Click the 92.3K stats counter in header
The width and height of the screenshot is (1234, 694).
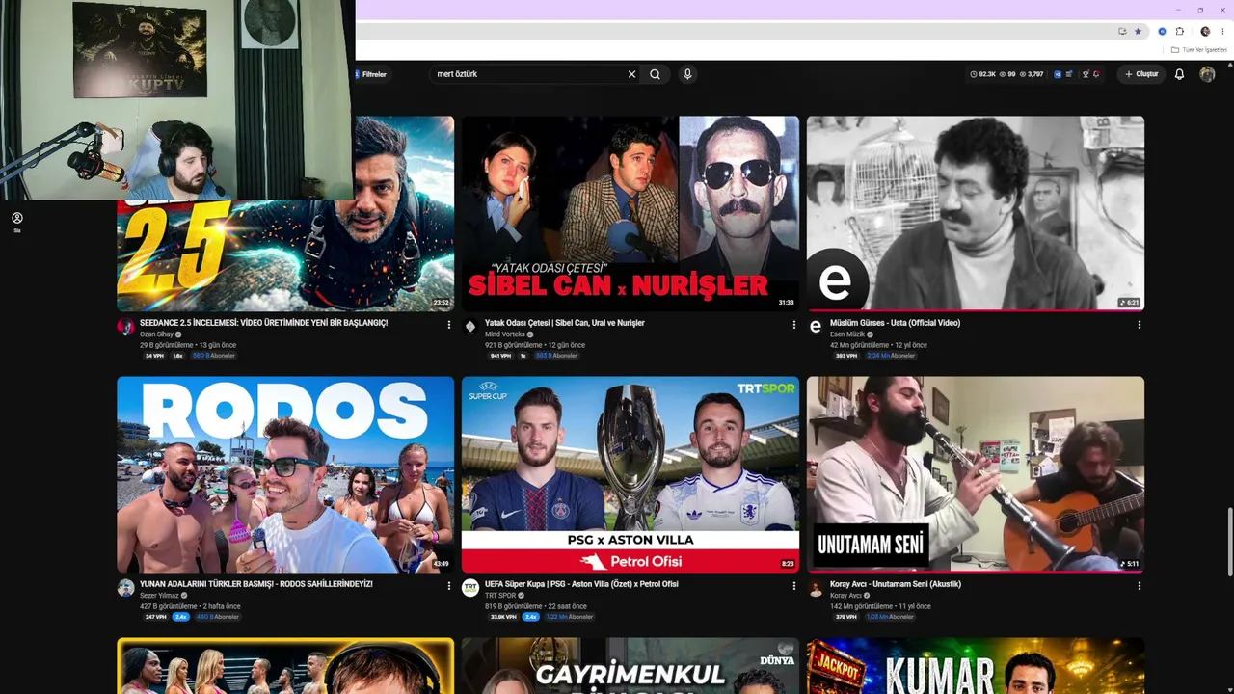click(983, 74)
